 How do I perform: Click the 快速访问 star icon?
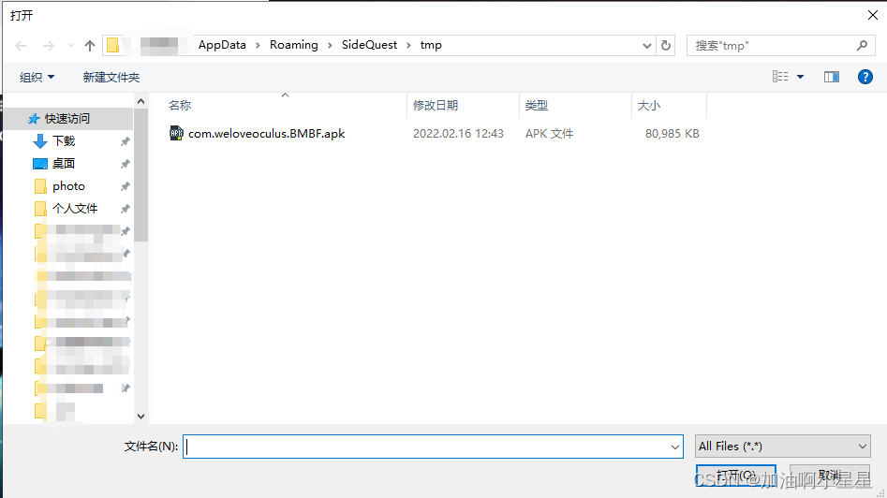point(34,119)
